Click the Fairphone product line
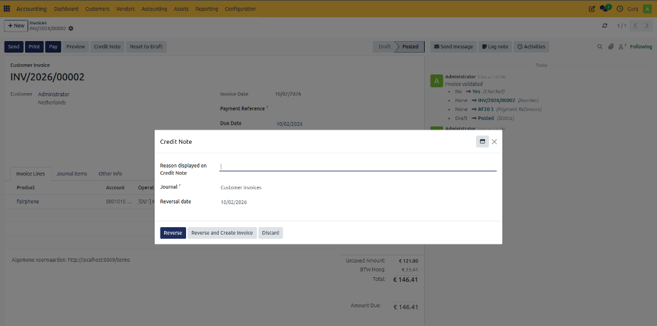This screenshot has height=326, width=657. [x=28, y=202]
